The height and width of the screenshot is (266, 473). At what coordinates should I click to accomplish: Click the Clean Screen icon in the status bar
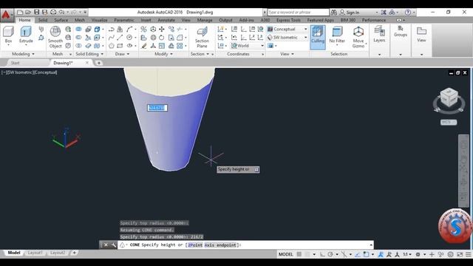[460, 254]
